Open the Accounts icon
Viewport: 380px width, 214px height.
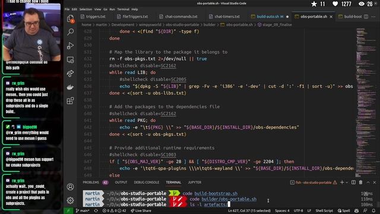coord(70,187)
